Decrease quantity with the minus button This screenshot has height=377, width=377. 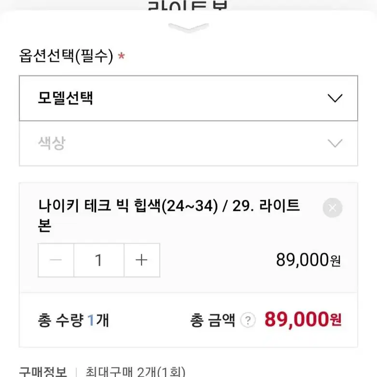[x=56, y=260]
